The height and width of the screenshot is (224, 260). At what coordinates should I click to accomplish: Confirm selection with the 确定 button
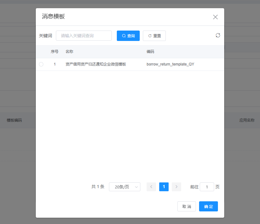(x=209, y=206)
